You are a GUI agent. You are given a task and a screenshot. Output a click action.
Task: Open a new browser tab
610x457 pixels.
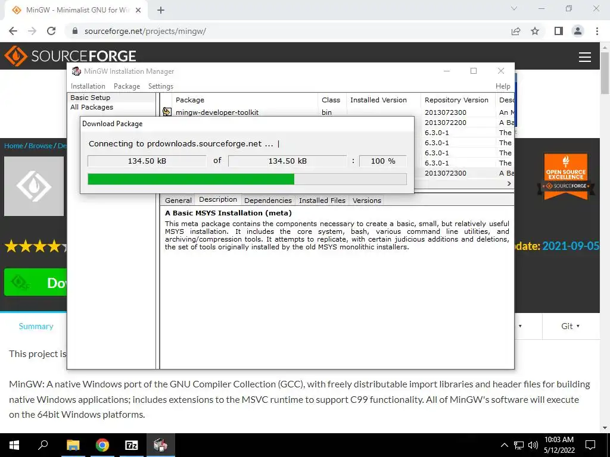[x=161, y=10]
